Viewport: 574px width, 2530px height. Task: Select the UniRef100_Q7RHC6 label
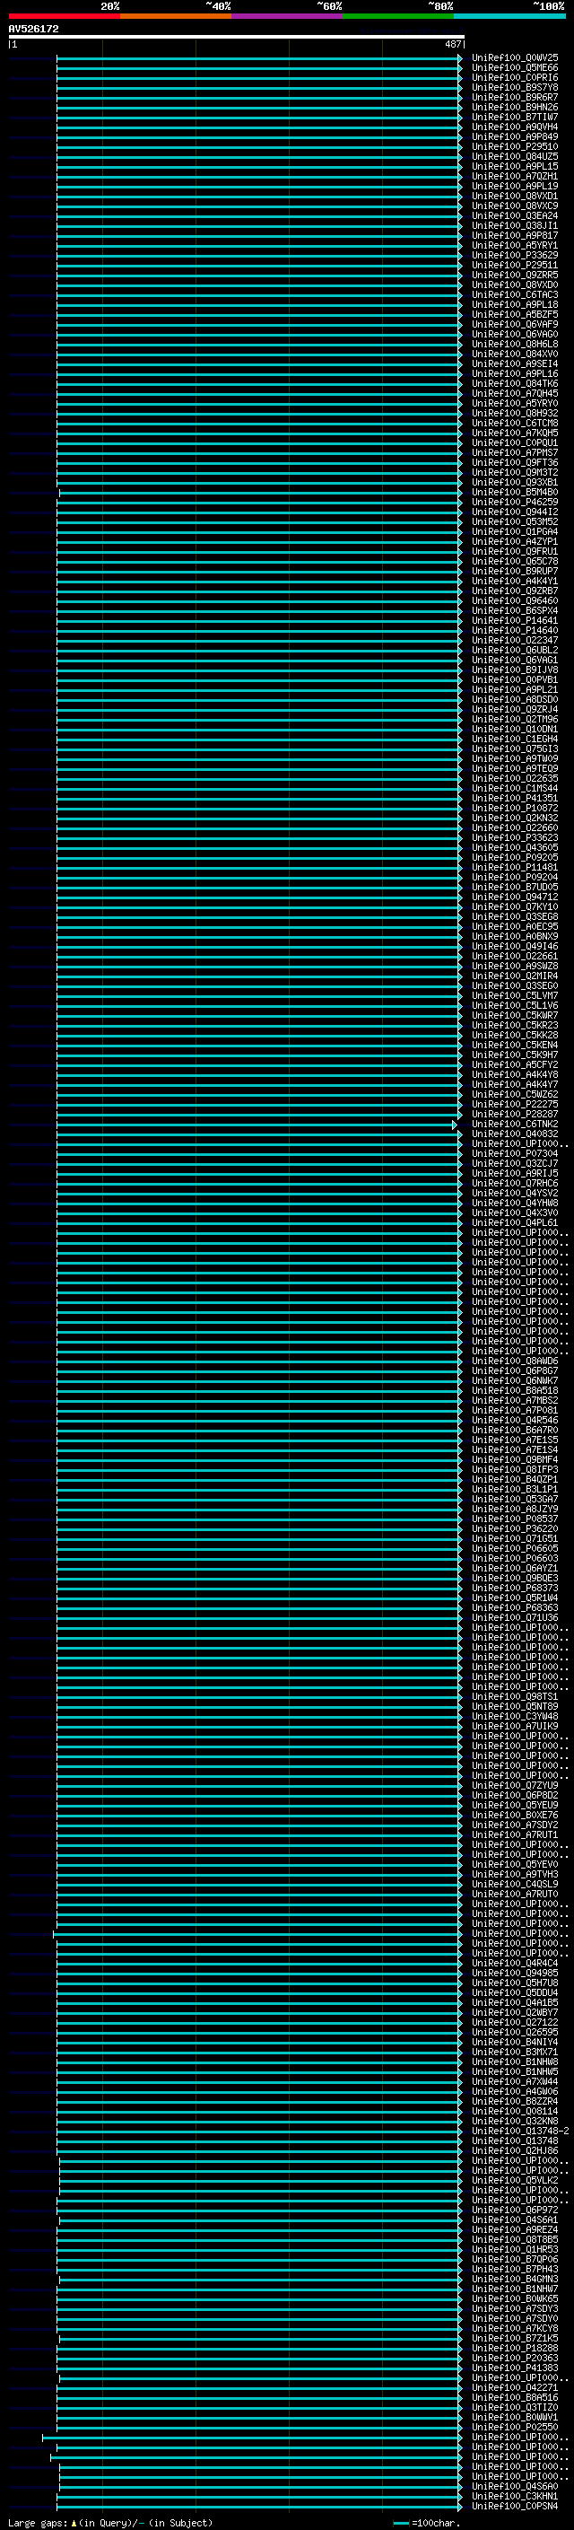[515, 1184]
